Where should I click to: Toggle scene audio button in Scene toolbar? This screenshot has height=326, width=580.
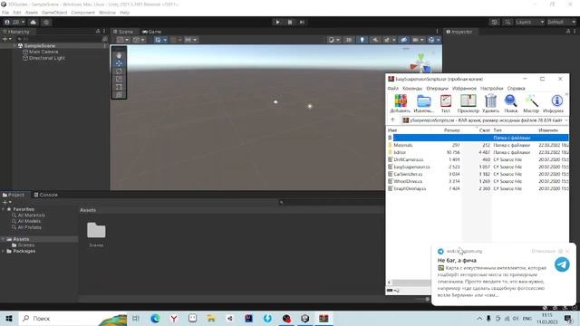(x=374, y=40)
